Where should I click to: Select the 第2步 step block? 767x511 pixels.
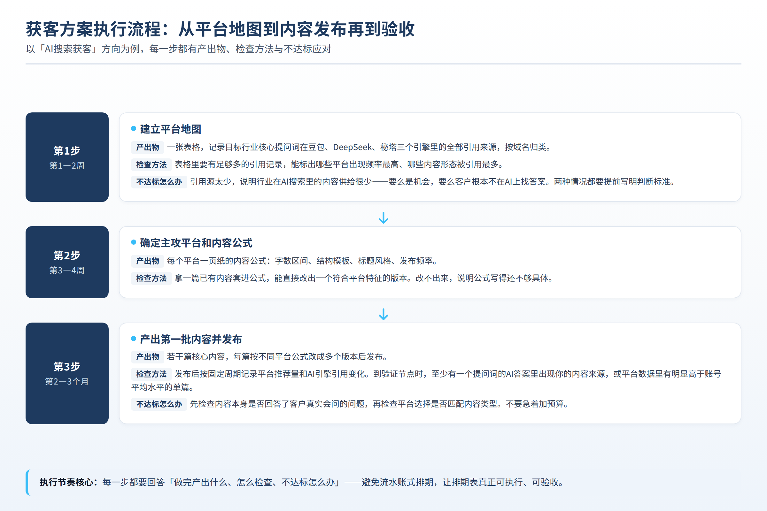[67, 262]
